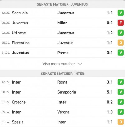Select Senaste matcher: Inter section header
This screenshot has height=127, width=125.
62,74
